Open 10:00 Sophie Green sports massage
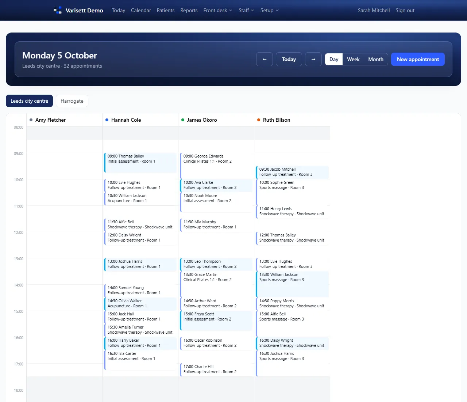467x402 pixels. (292, 192)
